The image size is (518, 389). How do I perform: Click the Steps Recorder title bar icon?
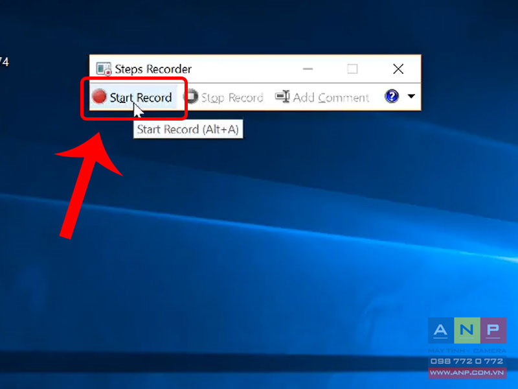pos(104,69)
